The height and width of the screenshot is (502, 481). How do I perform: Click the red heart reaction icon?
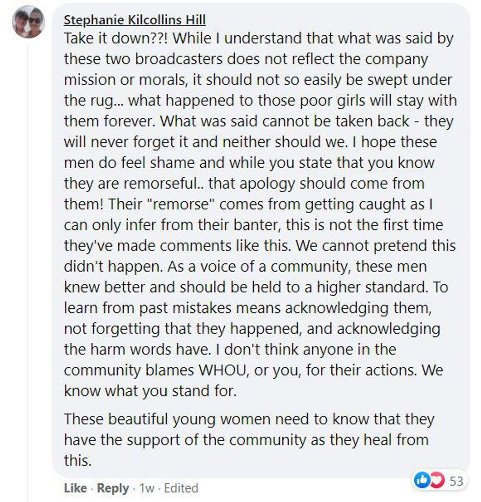(x=435, y=481)
